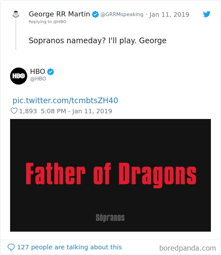Click the HBO circular profile logo
Image resolution: width=221 pixels, height=255 pixels.
click(19, 76)
